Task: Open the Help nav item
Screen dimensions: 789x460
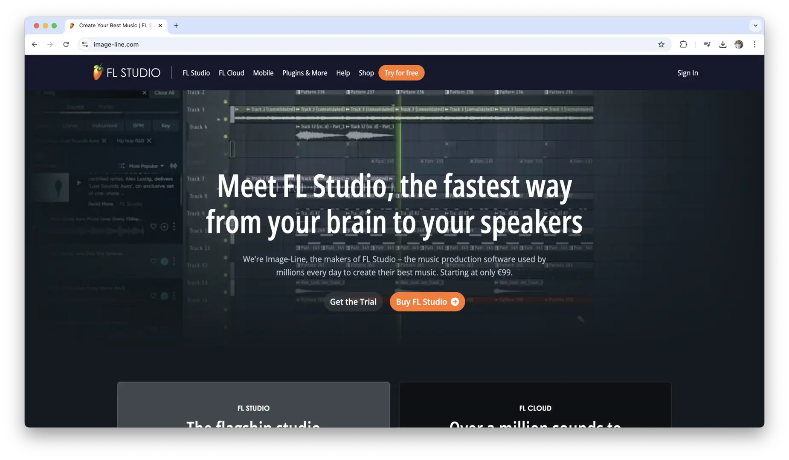Action: point(343,73)
